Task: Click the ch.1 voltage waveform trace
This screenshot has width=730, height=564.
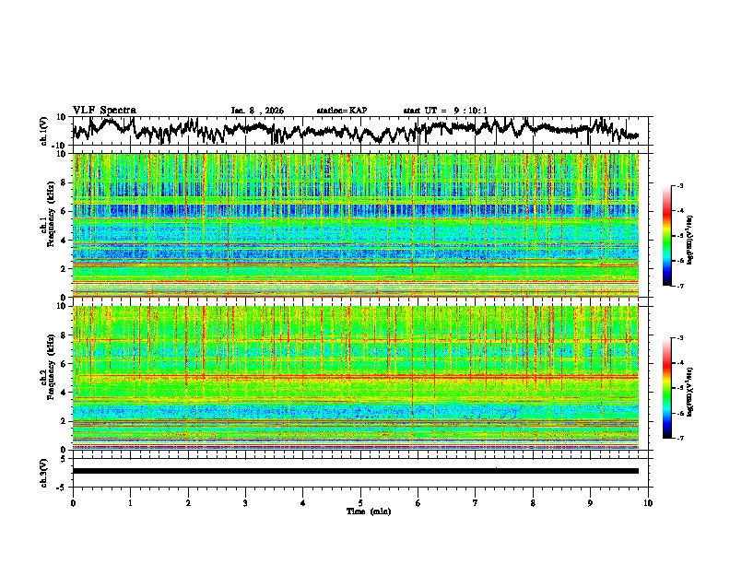Action: coord(355,130)
